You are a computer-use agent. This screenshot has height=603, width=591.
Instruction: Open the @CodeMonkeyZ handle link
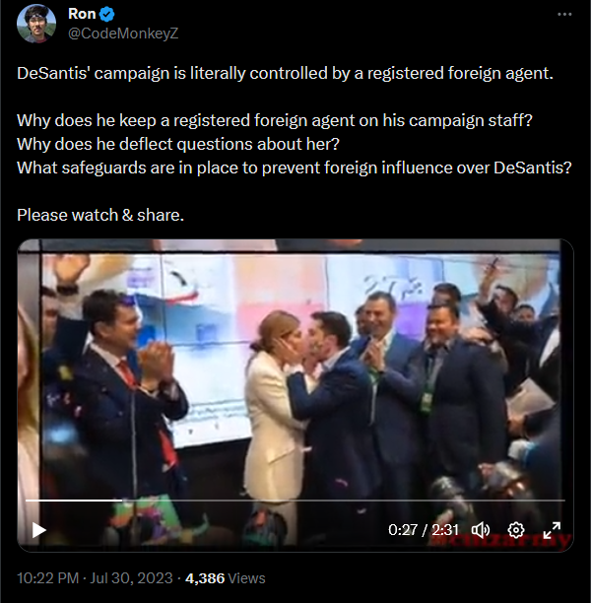[x=123, y=33]
